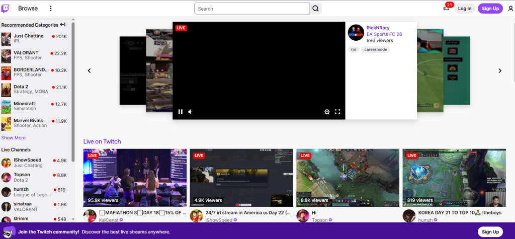Go to previous carousel stream
The image size is (515, 239).
click(90, 71)
